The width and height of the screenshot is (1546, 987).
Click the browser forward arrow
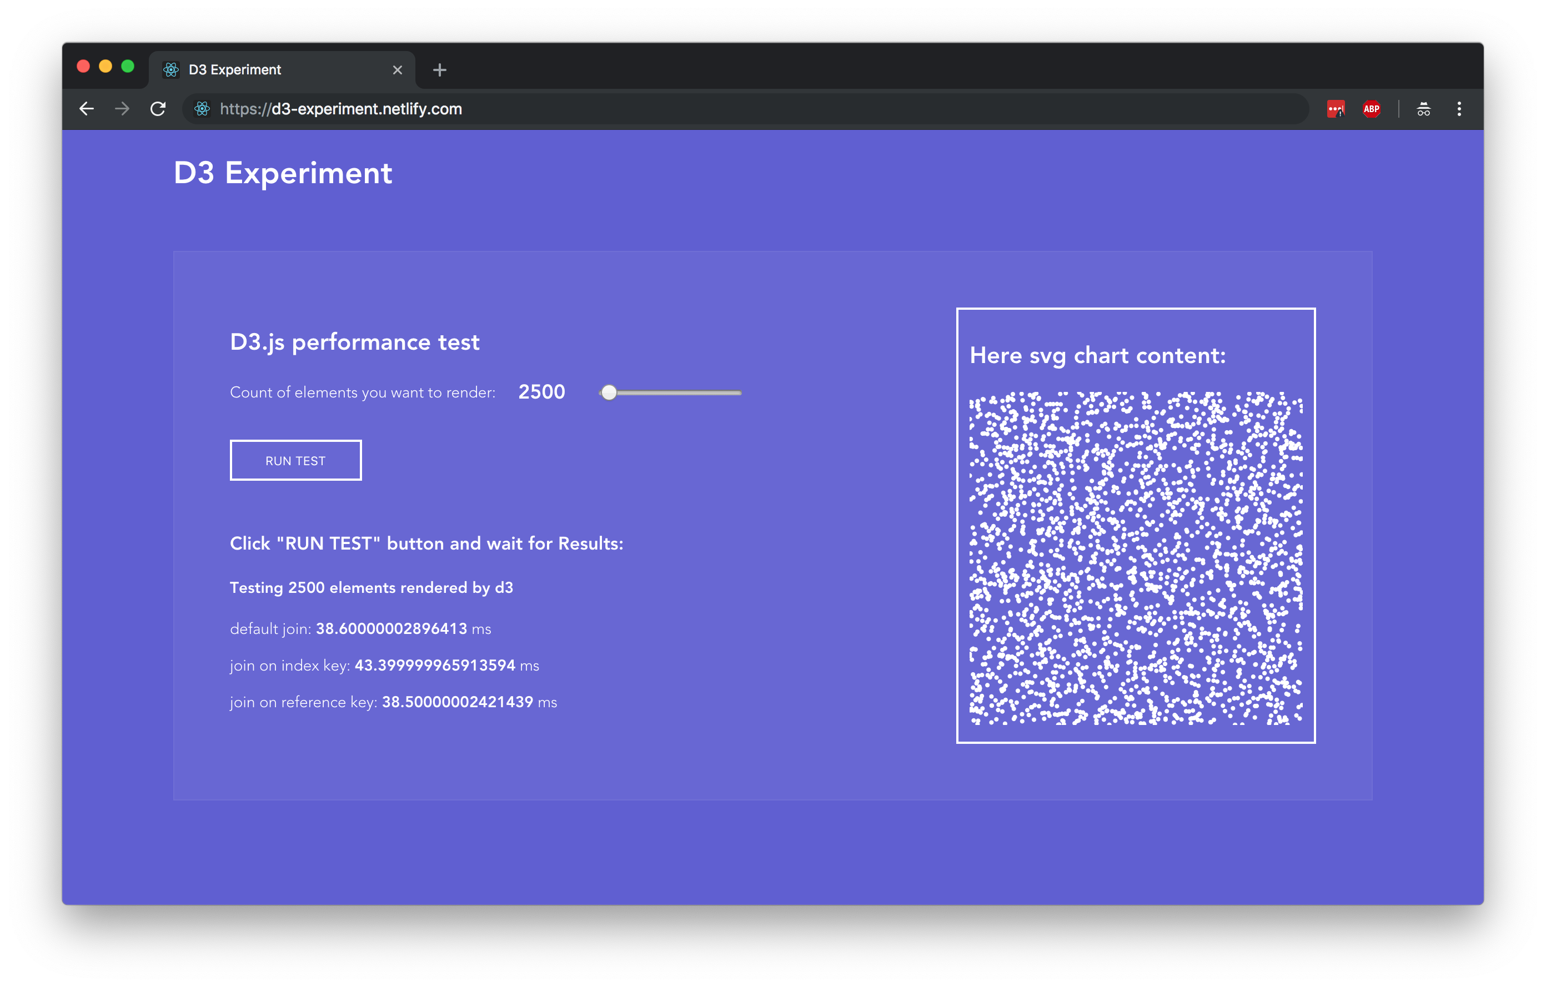click(x=122, y=109)
